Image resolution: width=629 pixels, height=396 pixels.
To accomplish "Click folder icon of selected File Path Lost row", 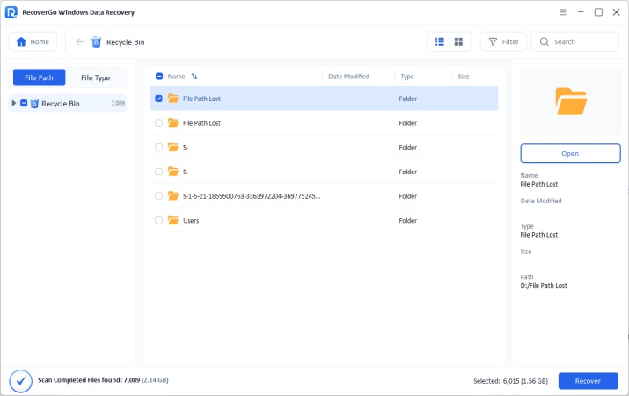I will [173, 99].
